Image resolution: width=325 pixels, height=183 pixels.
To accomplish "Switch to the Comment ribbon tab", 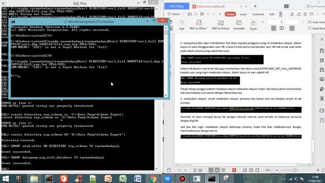I will click(x=258, y=14).
